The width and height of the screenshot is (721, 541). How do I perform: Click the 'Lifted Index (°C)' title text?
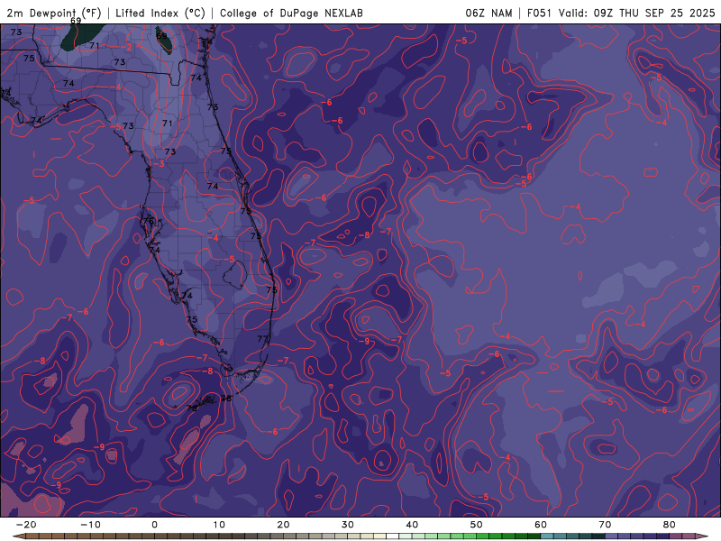click(x=160, y=13)
